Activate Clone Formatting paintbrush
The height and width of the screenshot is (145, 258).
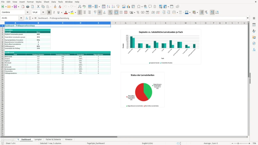[55, 7]
